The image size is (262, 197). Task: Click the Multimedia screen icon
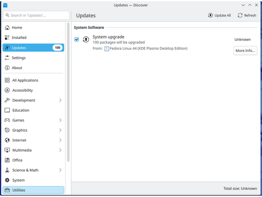point(7,150)
